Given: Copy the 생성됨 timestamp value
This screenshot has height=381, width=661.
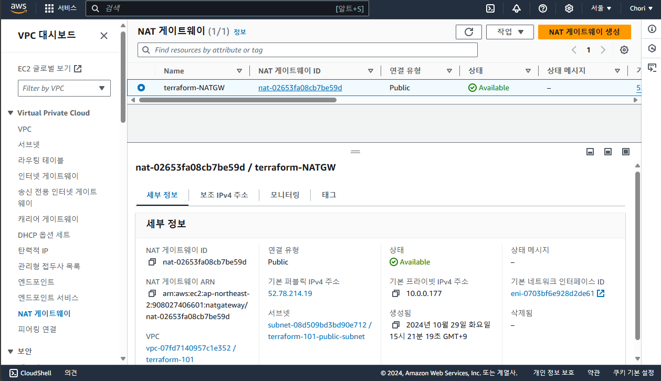Looking at the screenshot, I should click(396, 325).
